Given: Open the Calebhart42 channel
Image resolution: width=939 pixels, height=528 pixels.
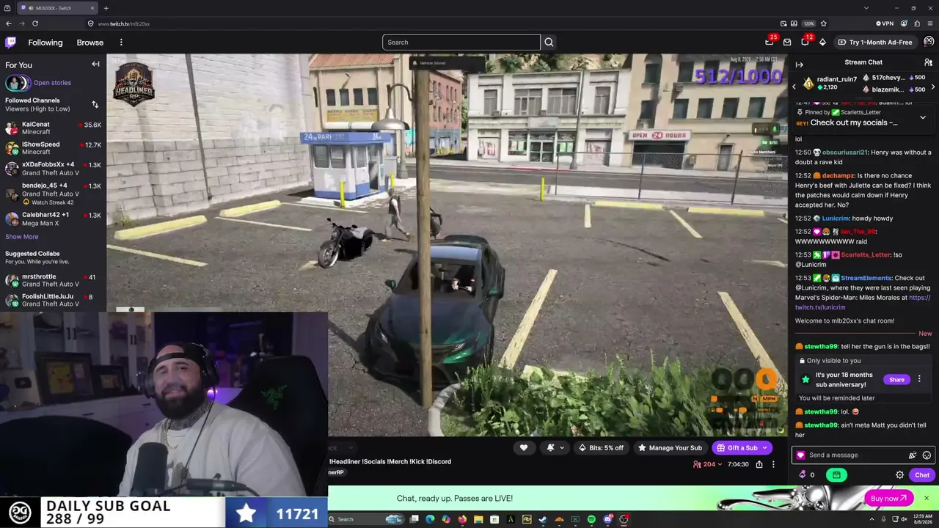Looking at the screenshot, I should (53, 219).
